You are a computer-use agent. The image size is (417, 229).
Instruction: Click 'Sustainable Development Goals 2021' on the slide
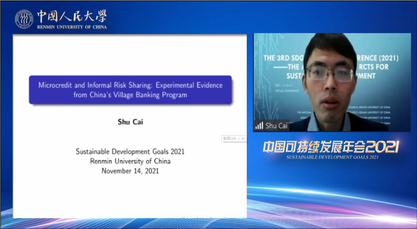tap(130, 151)
